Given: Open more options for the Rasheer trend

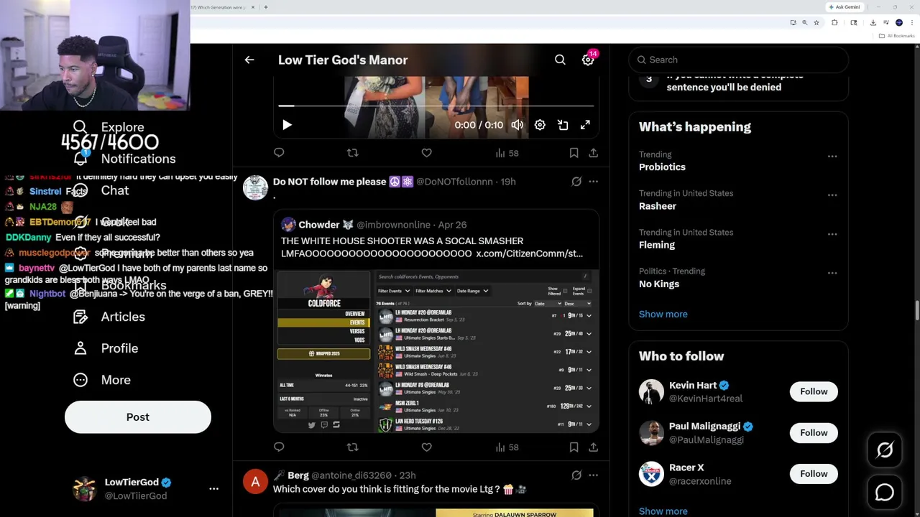Looking at the screenshot, I should 832,195.
